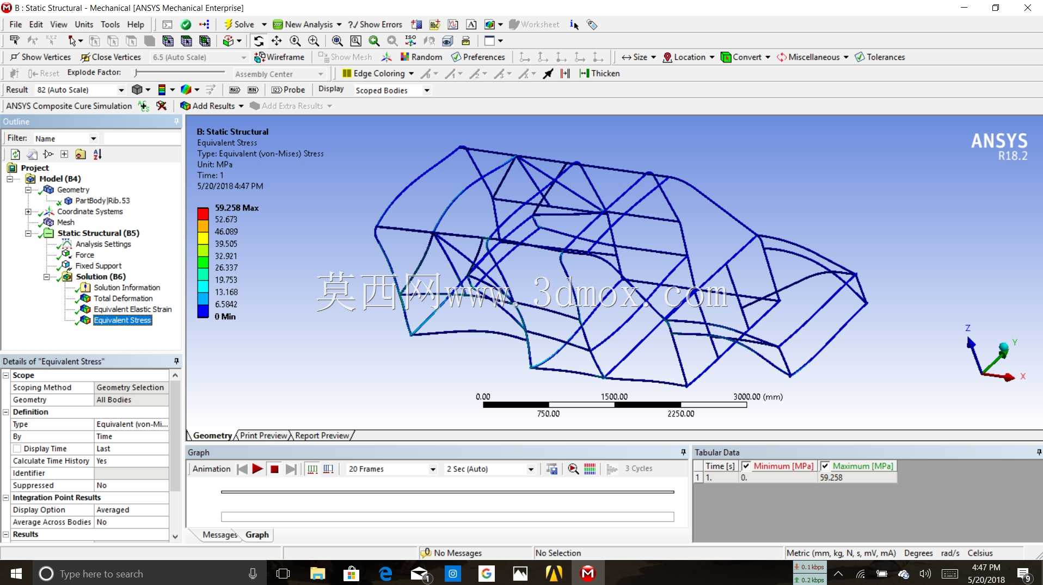The image size is (1043, 585).
Task: Open the Edit menu
Action: click(x=36, y=24)
